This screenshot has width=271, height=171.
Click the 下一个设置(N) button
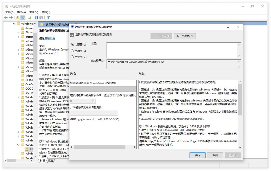(x=185, y=36)
